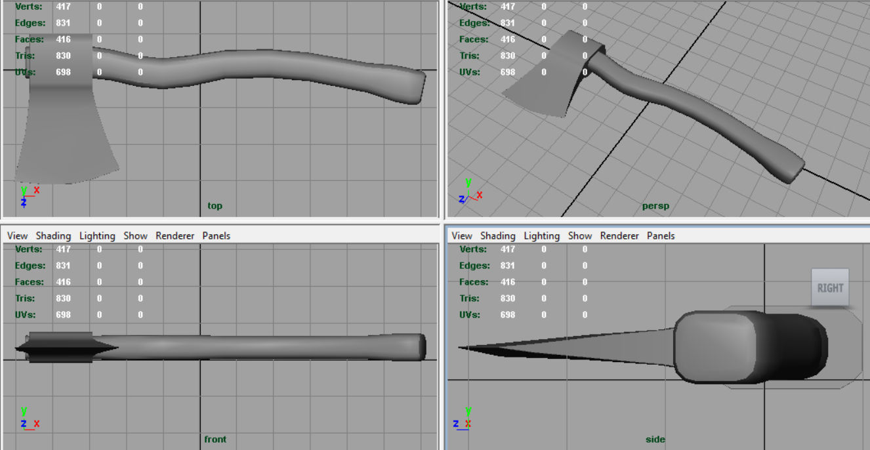The image size is (870, 450).
Task: Click the RIGHT view cube in side panel
Action: point(830,287)
